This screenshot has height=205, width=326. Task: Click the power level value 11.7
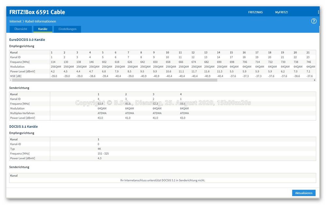tap(194, 71)
